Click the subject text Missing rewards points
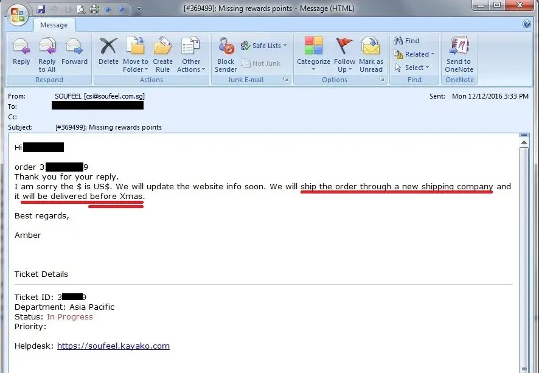The image size is (539, 373). 125,127
